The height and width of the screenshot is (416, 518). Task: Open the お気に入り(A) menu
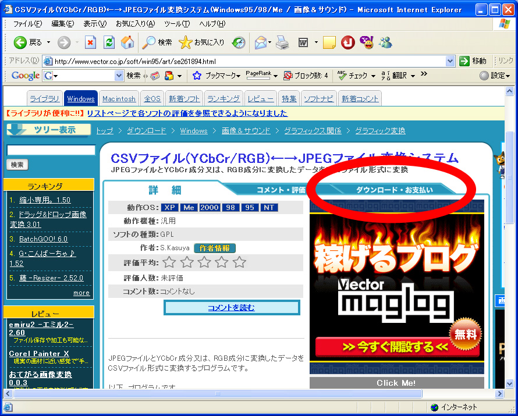pyautogui.click(x=135, y=24)
